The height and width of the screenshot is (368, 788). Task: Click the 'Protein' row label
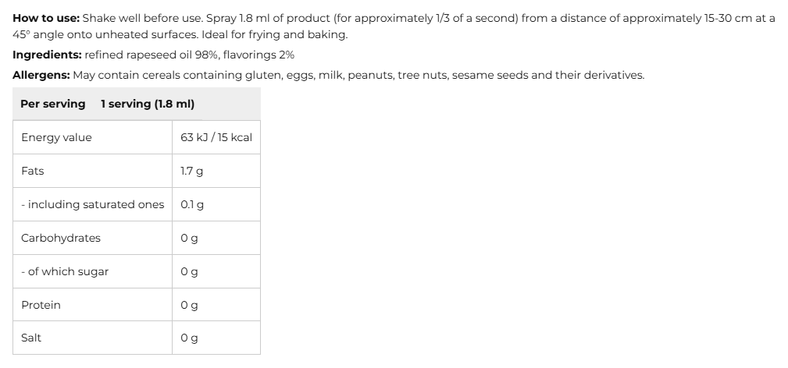41,305
